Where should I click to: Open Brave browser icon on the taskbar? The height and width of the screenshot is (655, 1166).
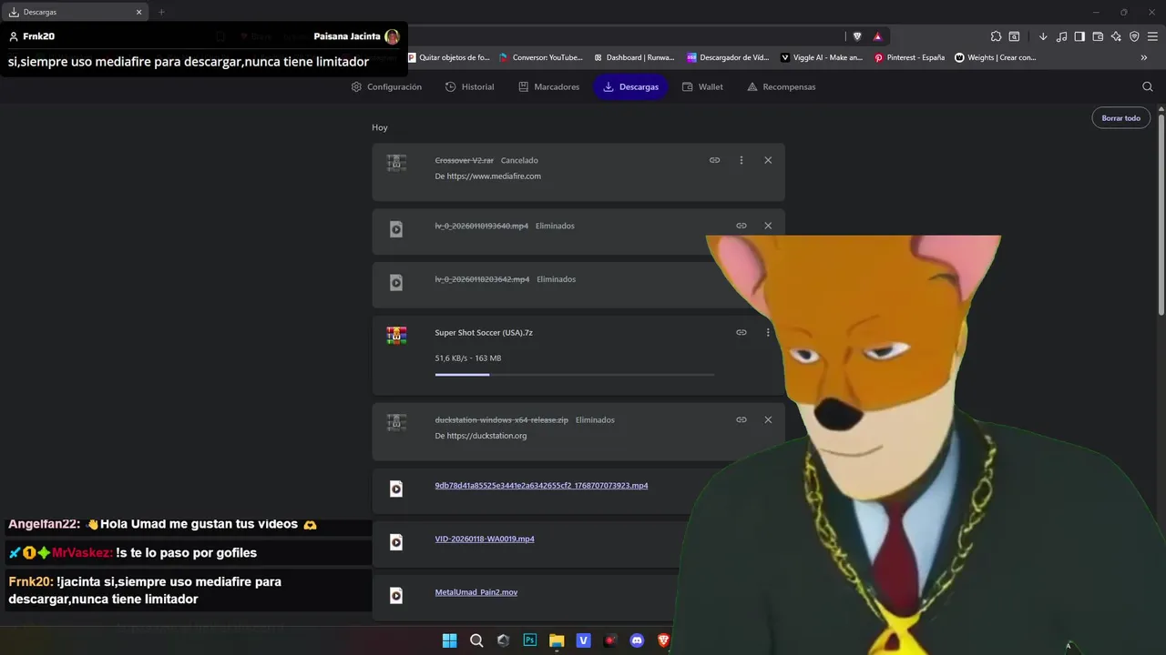click(664, 640)
